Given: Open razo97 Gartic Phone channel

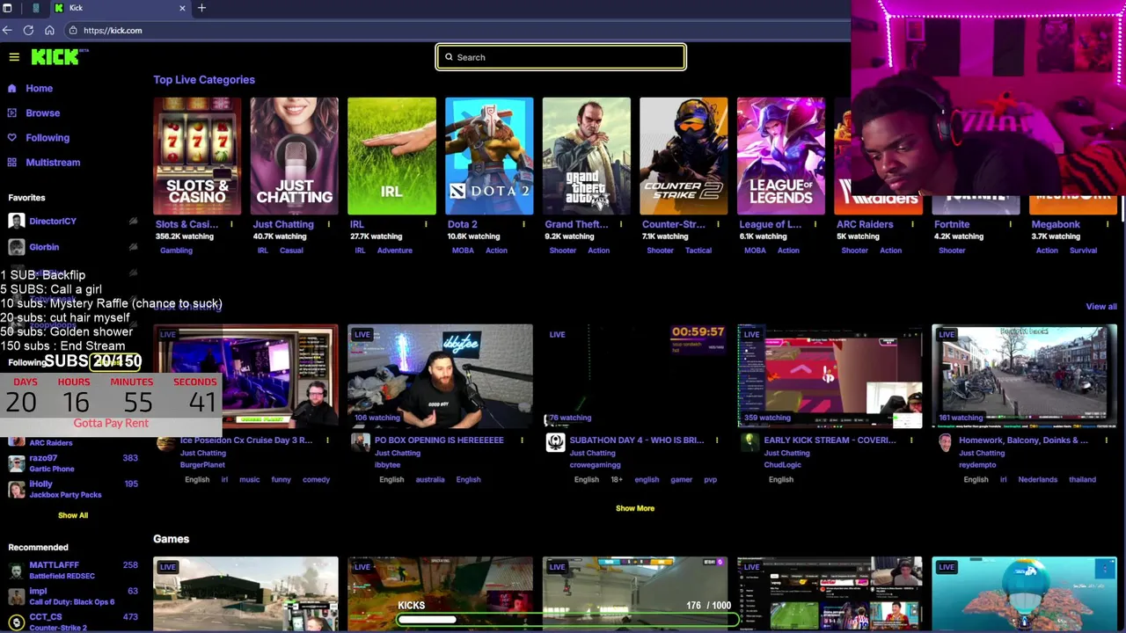Looking at the screenshot, I should (x=72, y=463).
